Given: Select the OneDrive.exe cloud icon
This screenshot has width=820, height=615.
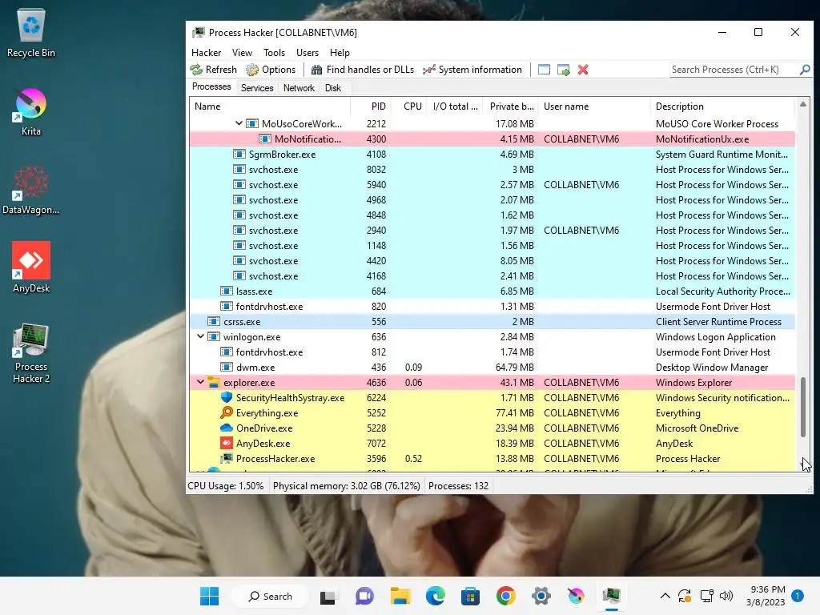Looking at the screenshot, I should 227,428.
